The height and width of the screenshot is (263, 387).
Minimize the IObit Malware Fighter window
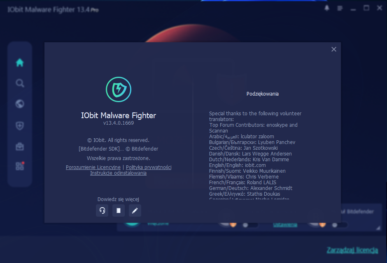pyautogui.click(x=353, y=9)
